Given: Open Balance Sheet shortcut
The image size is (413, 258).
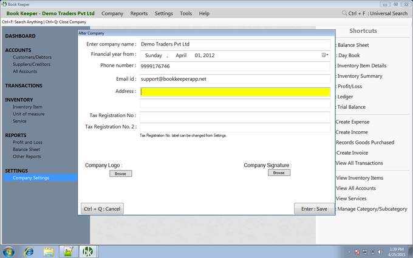Looking at the screenshot, I should pyautogui.click(x=353, y=45).
